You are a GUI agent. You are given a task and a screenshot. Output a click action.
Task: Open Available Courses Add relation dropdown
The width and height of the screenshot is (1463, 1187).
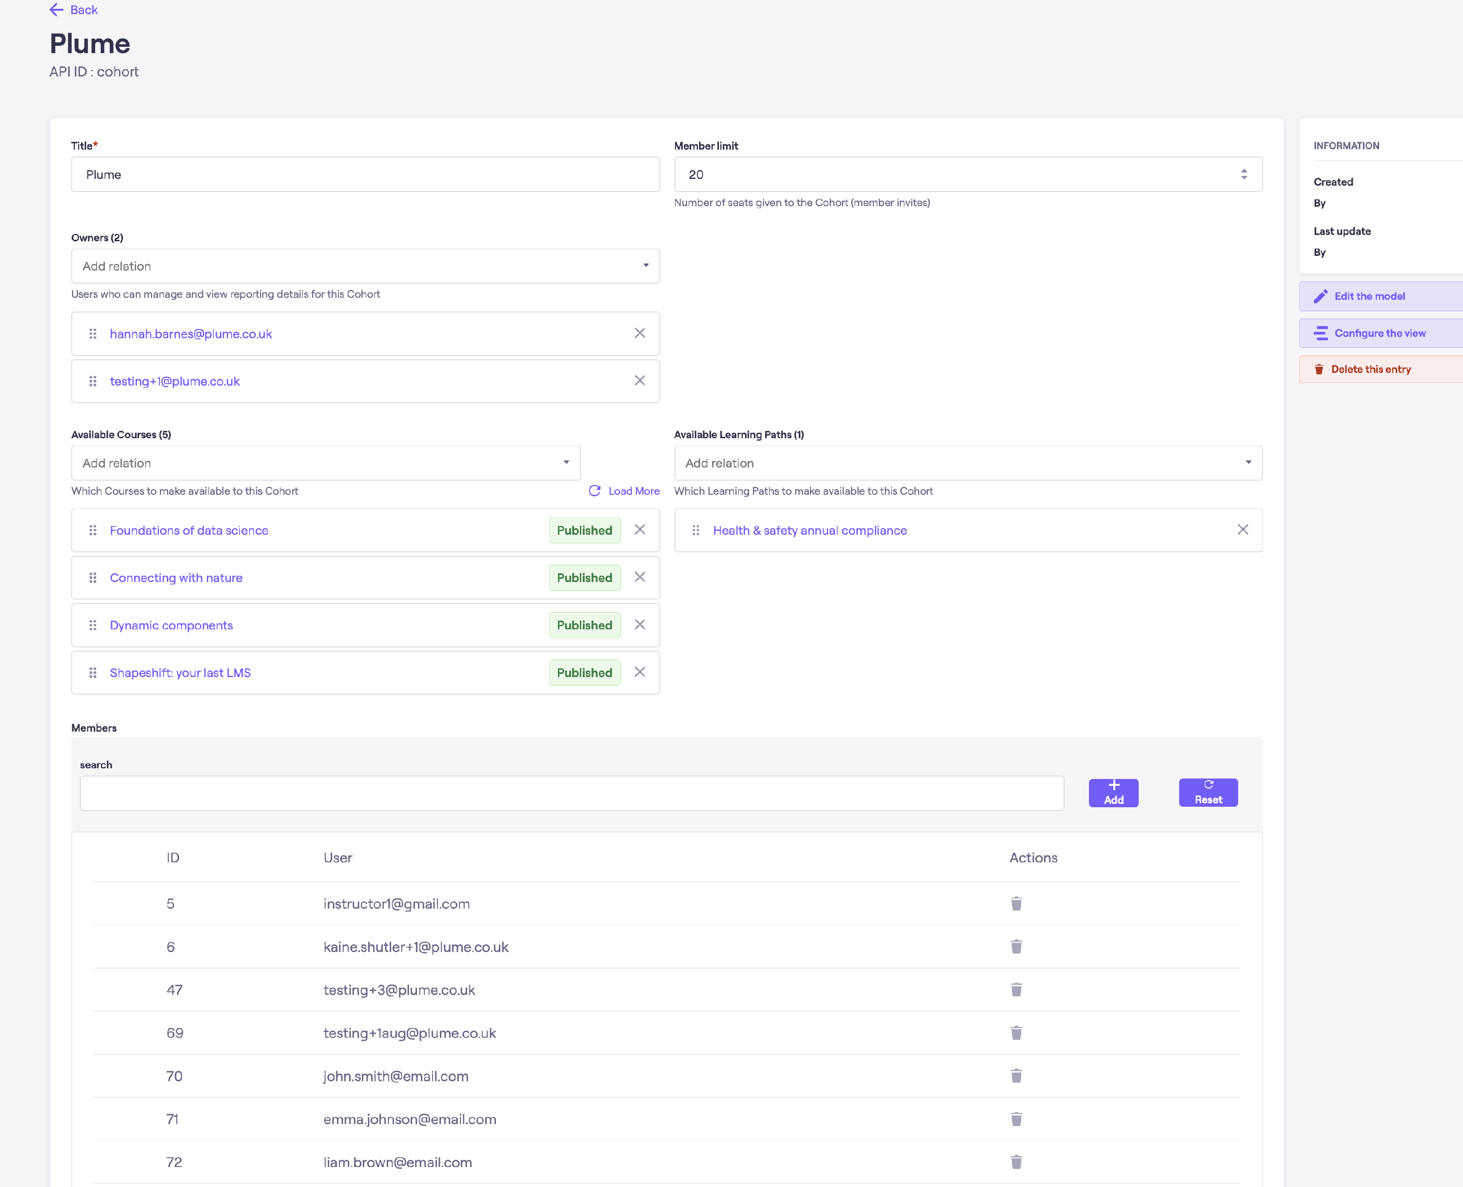click(x=326, y=463)
